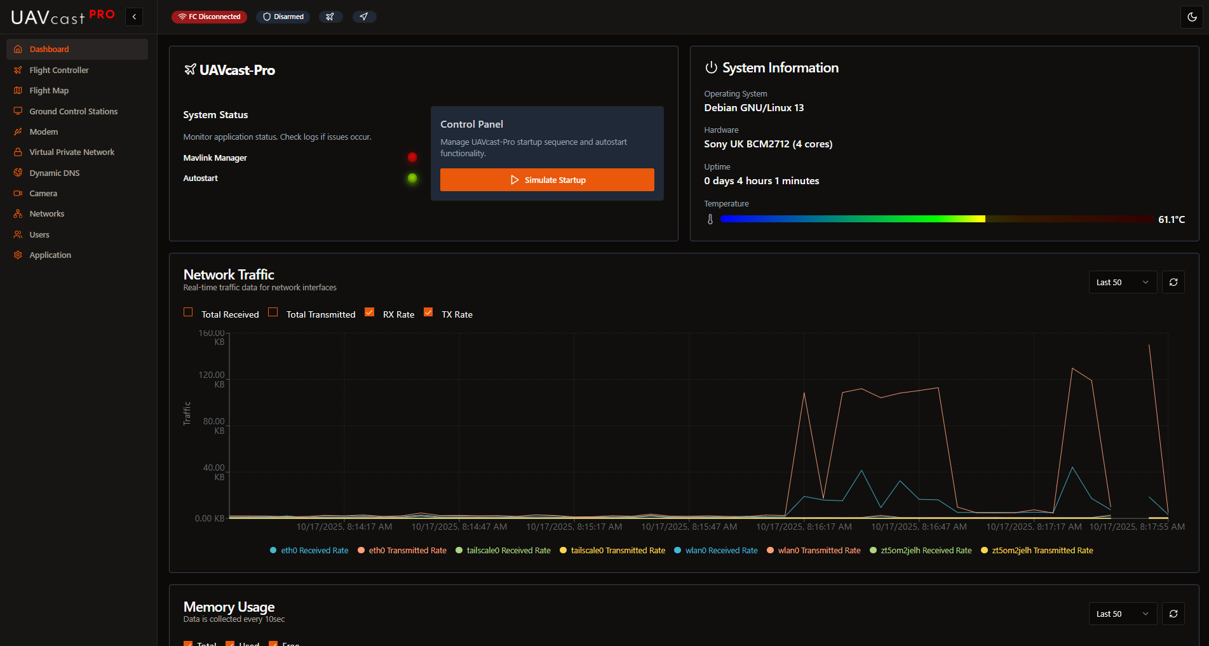This screenshot has width=1209, height=646.
Task: Go to Virtual Private Network page
Action: click(72, 152)
